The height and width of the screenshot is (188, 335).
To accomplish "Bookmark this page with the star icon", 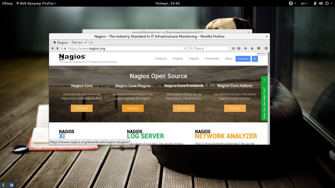I will (233, 48).
